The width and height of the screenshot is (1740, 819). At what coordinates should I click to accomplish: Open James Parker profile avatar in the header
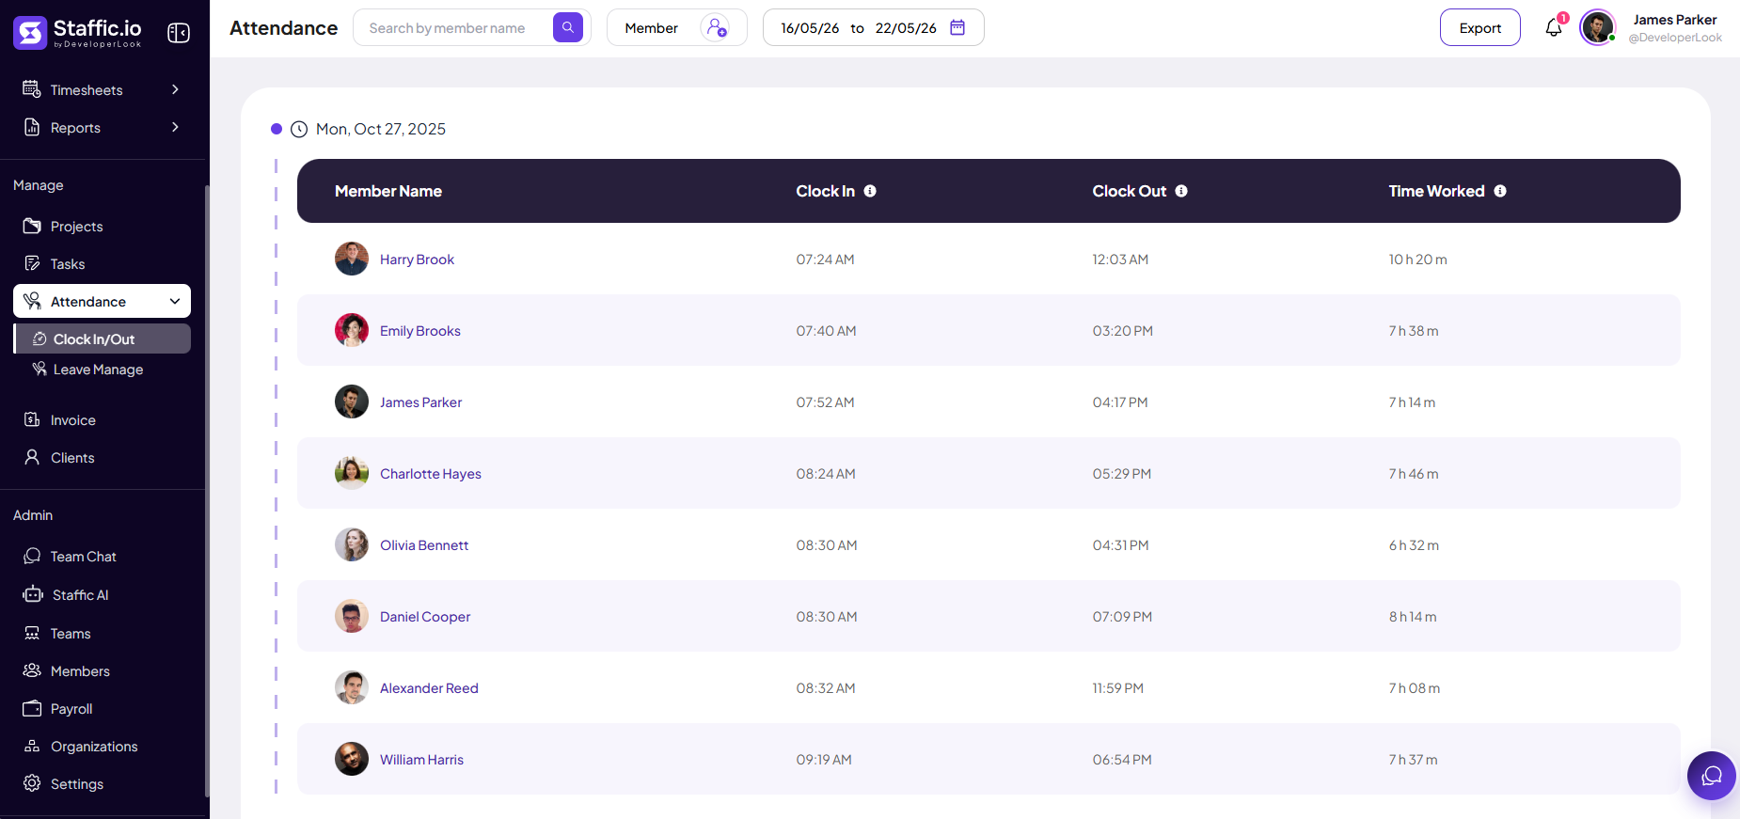(1597, 27)
